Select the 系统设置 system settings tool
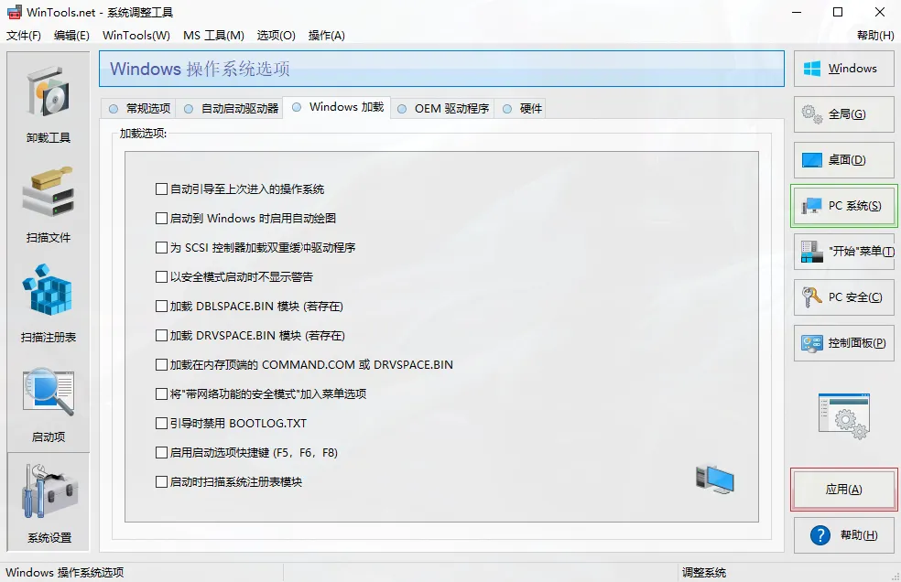 pos(49,501)
